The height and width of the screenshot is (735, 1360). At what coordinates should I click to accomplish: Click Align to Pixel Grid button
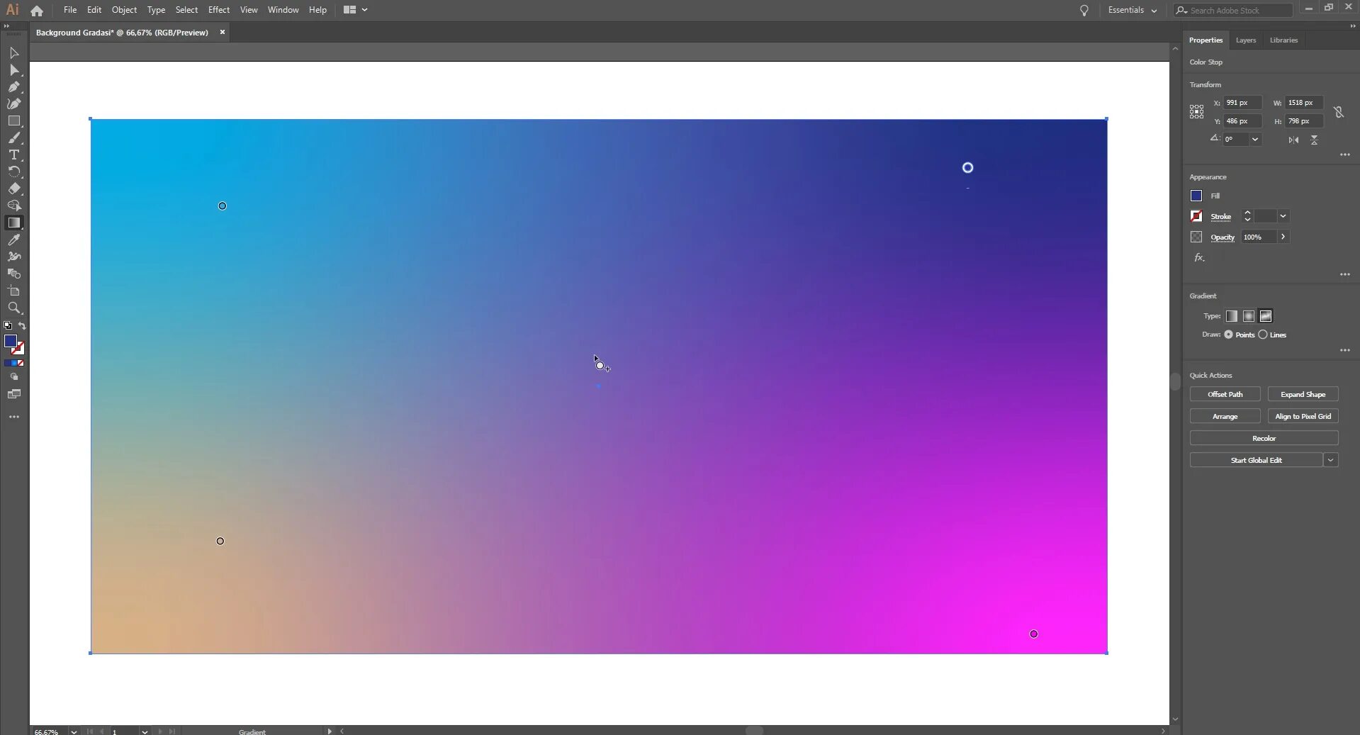click(1303, 416)
